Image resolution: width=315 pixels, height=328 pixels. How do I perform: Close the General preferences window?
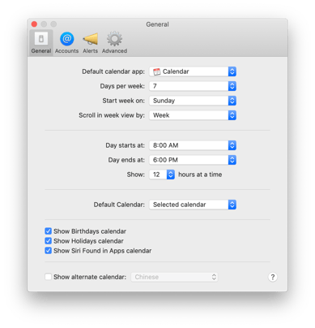pyautogui.click(x=34, y=24)
